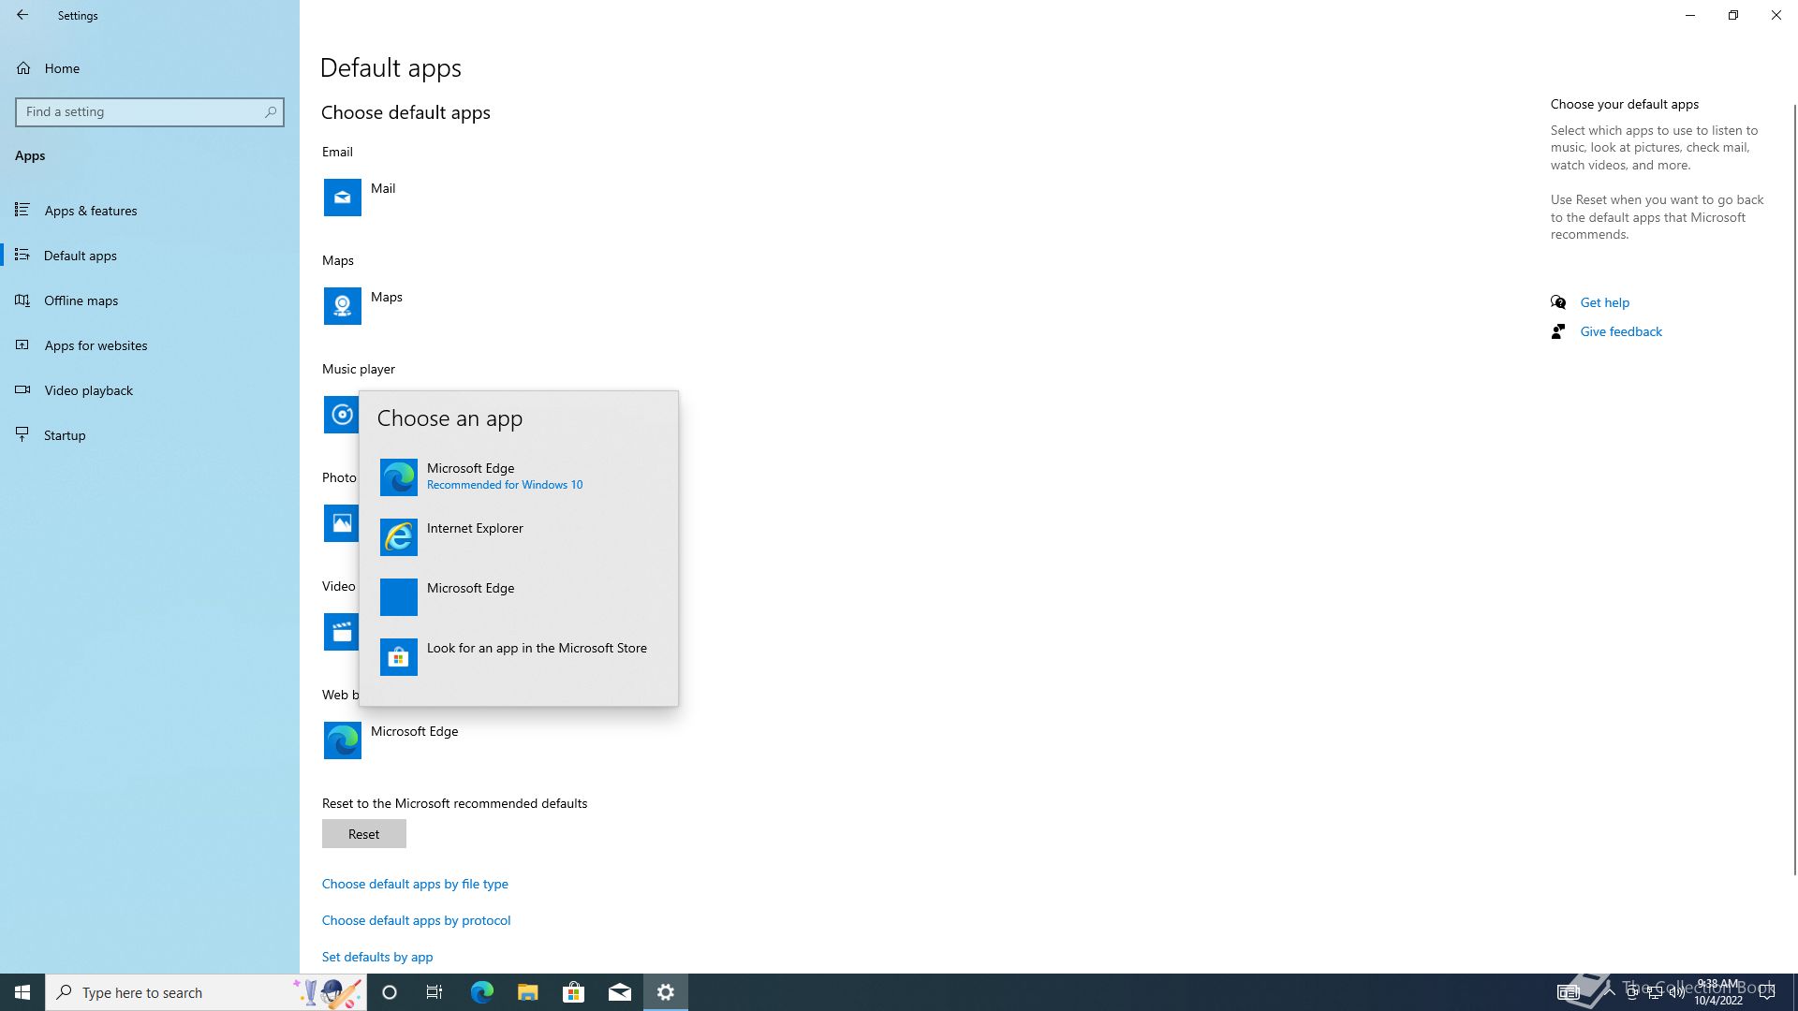
Task: Click the Maps default app name
Action: pyautogui.click(x=387, y=297)
